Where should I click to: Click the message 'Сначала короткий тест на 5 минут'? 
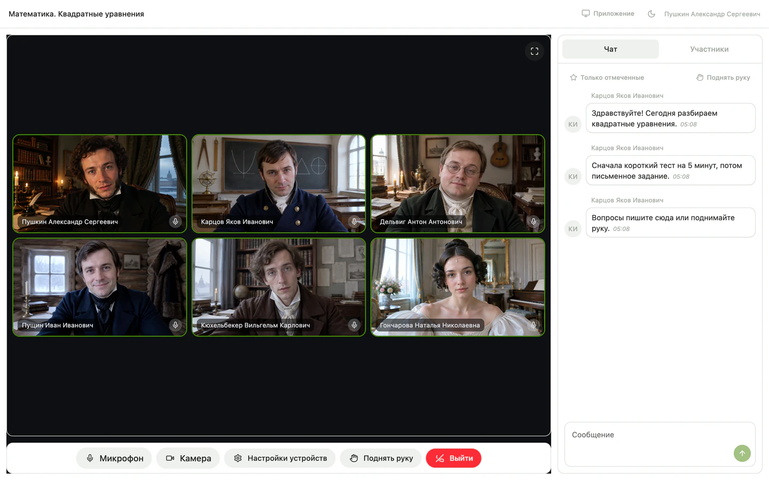(671, 170)
